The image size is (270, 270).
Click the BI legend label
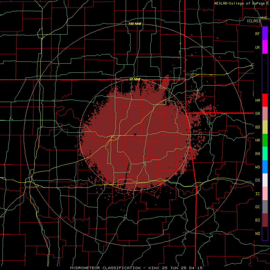(x=257, y=220)
